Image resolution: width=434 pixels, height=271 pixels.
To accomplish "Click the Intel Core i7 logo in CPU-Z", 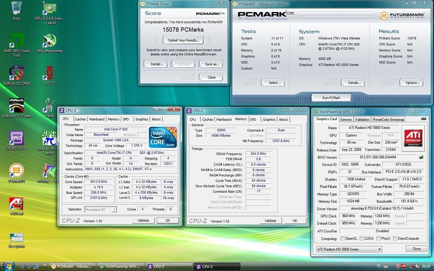I will (x=163, y=137).
